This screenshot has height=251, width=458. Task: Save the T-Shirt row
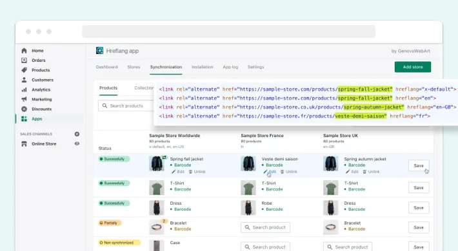tap(419, 188)
